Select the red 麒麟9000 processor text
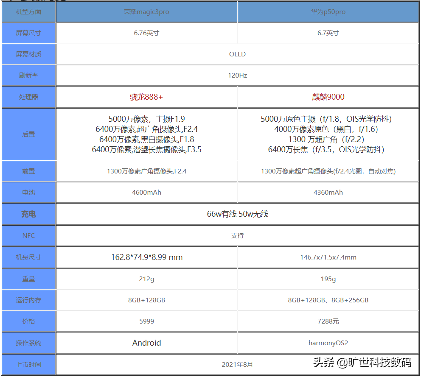Viewport: 421px width, 377px height. [x=328, y=97]
